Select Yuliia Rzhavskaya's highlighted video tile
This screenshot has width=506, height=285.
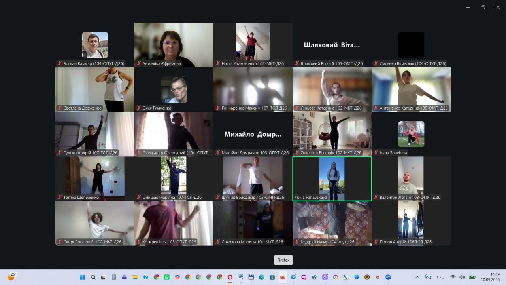pos(332,179)
